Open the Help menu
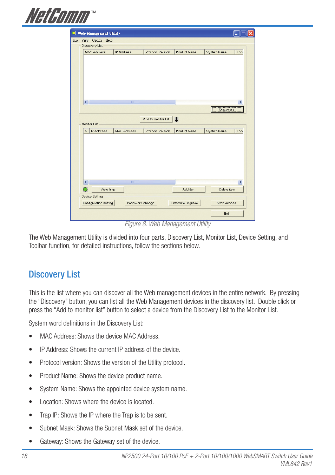Image resolution: width=335 pixels, height=475 pixels. pyautogui.click(x=109, y=40)
